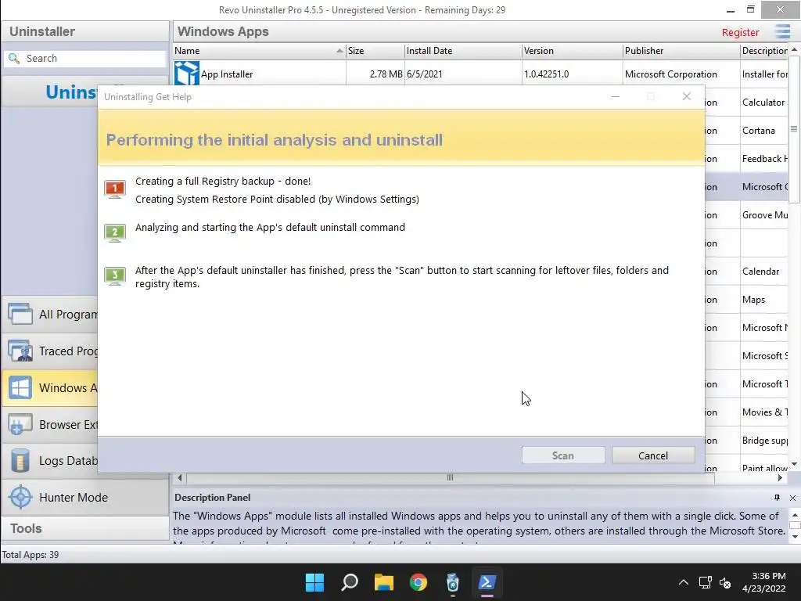Click the right arrow of the horizontal scrollbar
Screen dimensions: 801x601
(x=780, y=478)
